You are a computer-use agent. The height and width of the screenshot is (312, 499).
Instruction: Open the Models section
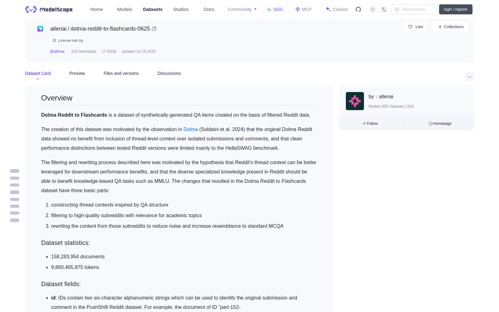(125, 9)
